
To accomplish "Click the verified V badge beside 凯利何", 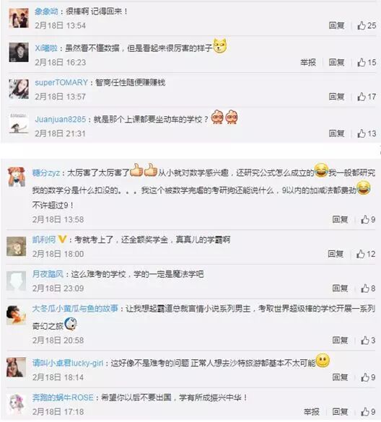I will [62, 239].
